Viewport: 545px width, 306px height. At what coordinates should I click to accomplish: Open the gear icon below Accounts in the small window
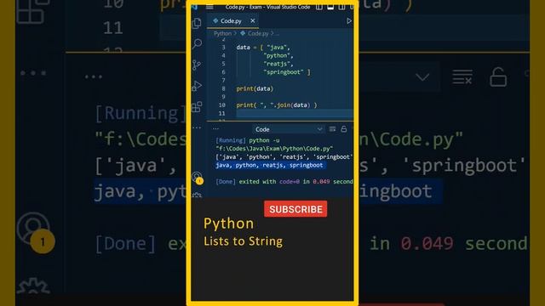point(197,195)
